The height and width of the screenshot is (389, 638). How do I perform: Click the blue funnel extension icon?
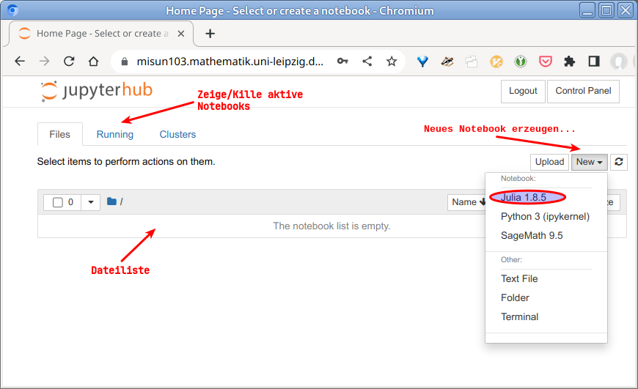coord(422,62)
